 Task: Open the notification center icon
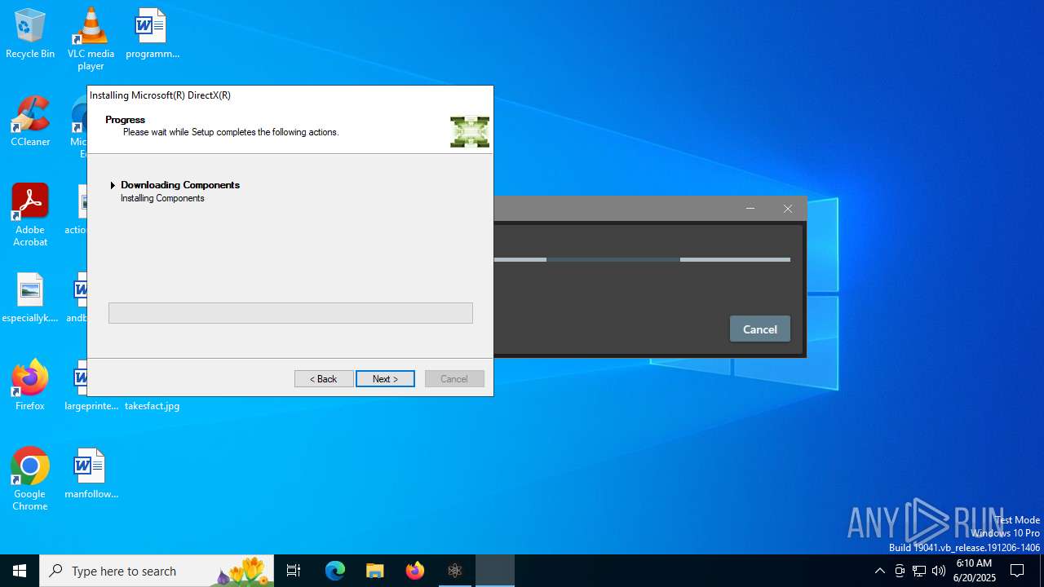point(1018,571)
